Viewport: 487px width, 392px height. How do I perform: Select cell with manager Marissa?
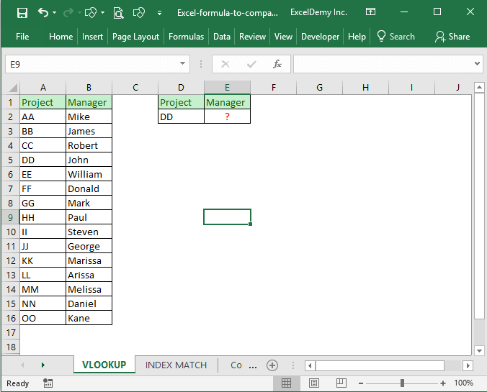click(89, 261)
